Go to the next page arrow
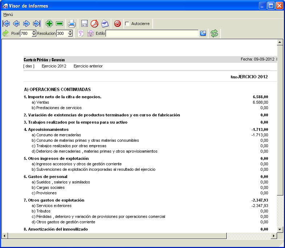285x248 pixels. (26, 24)
